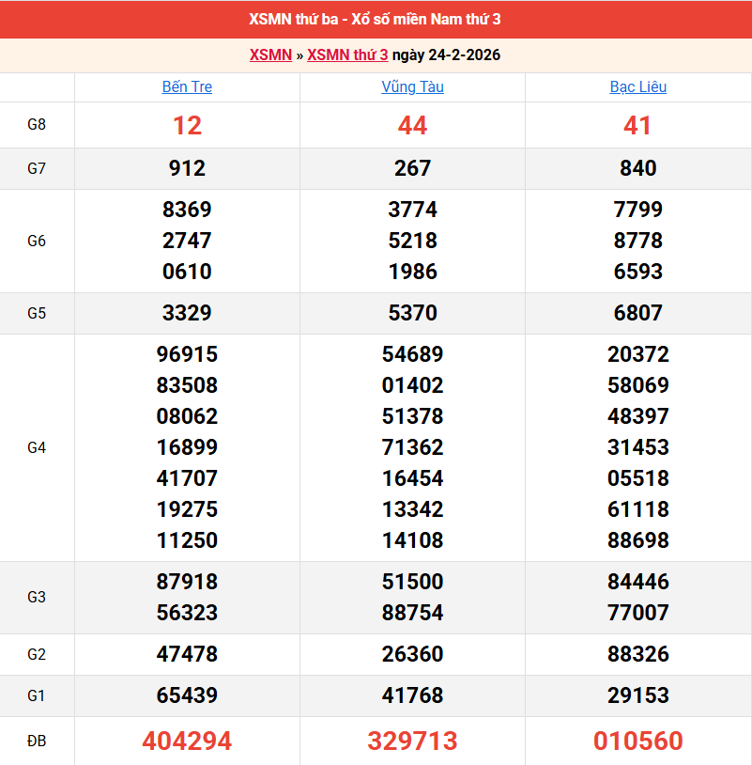
Task: Click the G4 row label
Action: (37, 447)
